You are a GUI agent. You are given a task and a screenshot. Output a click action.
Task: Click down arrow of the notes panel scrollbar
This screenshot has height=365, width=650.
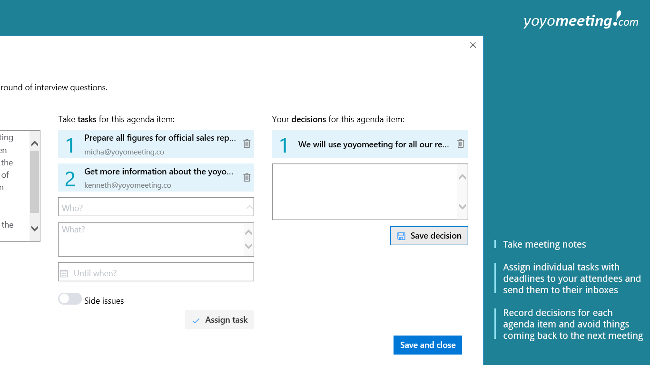point(34,229)
